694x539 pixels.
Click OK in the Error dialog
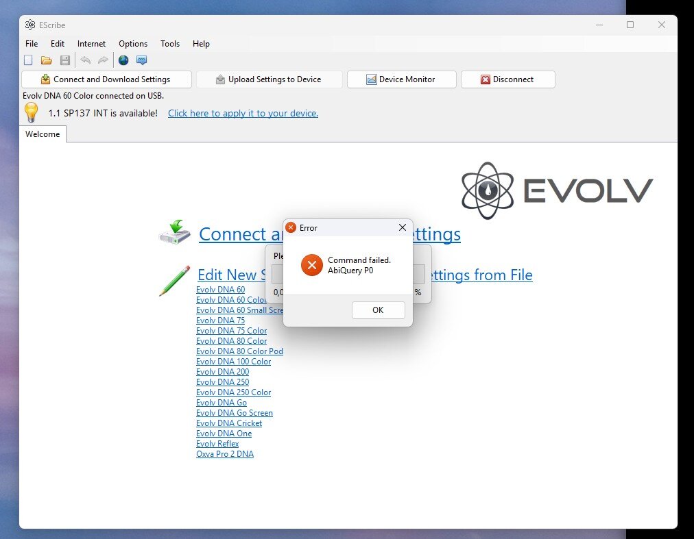378,310
